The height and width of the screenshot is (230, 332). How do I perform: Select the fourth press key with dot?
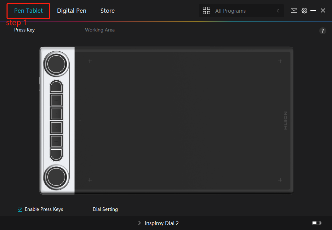(56, 128)
